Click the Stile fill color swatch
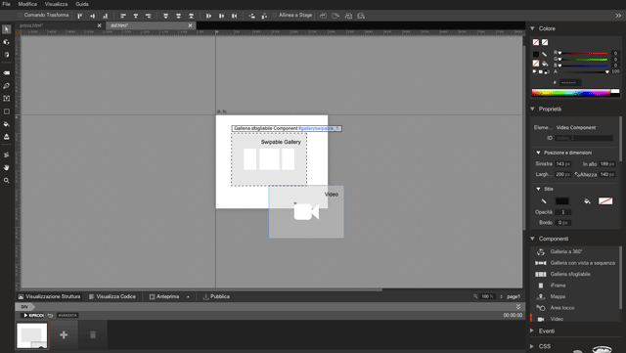 (605, 201)
